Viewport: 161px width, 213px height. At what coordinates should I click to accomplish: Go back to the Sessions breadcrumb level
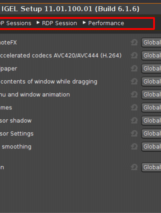coord(16,23)
